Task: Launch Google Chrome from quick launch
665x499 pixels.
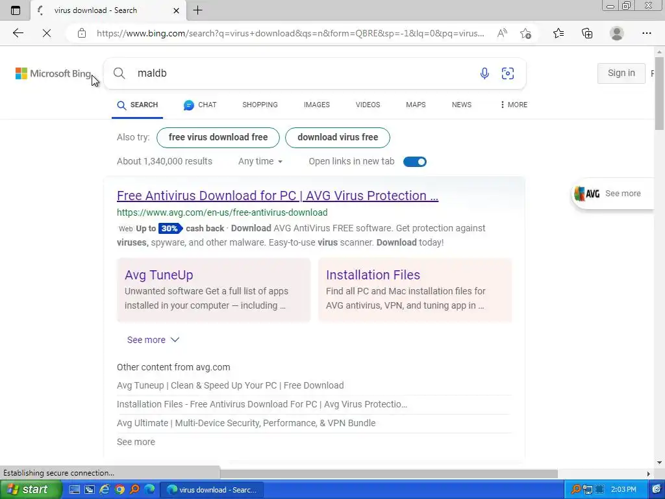Action: click(119, 490)
